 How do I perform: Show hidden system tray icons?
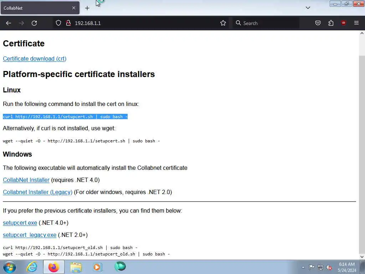tap(303, 267)
